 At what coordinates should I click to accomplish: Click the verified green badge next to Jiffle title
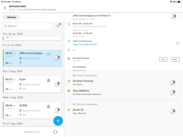(x=110, y=16)
